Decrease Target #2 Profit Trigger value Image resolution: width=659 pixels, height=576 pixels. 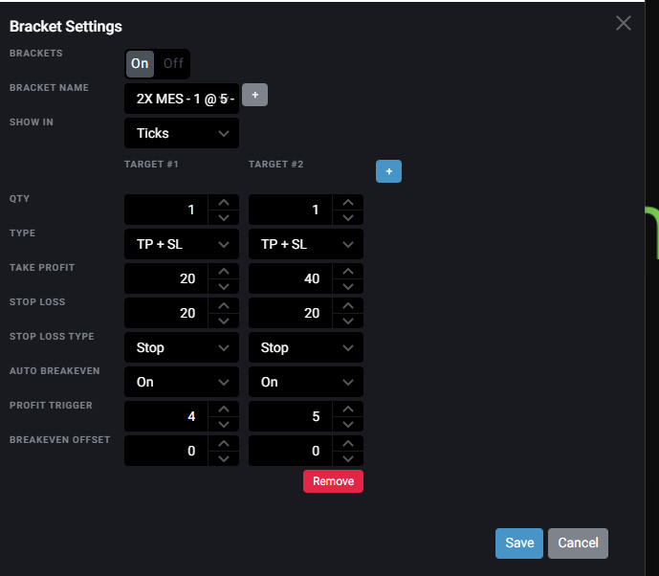coord(348,424)
